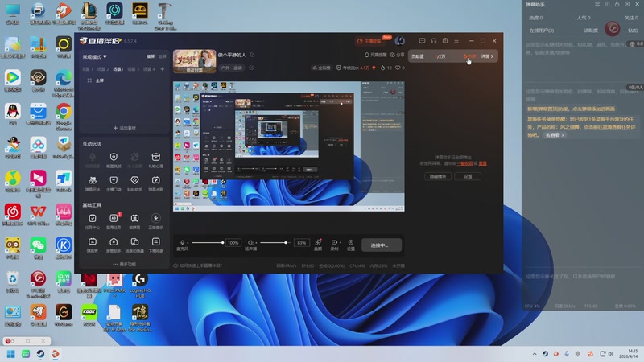This screenshot has height=362, width=644.
Task: Click the red play icon in 弹幕助手
Action: click(x=613, y=28)
